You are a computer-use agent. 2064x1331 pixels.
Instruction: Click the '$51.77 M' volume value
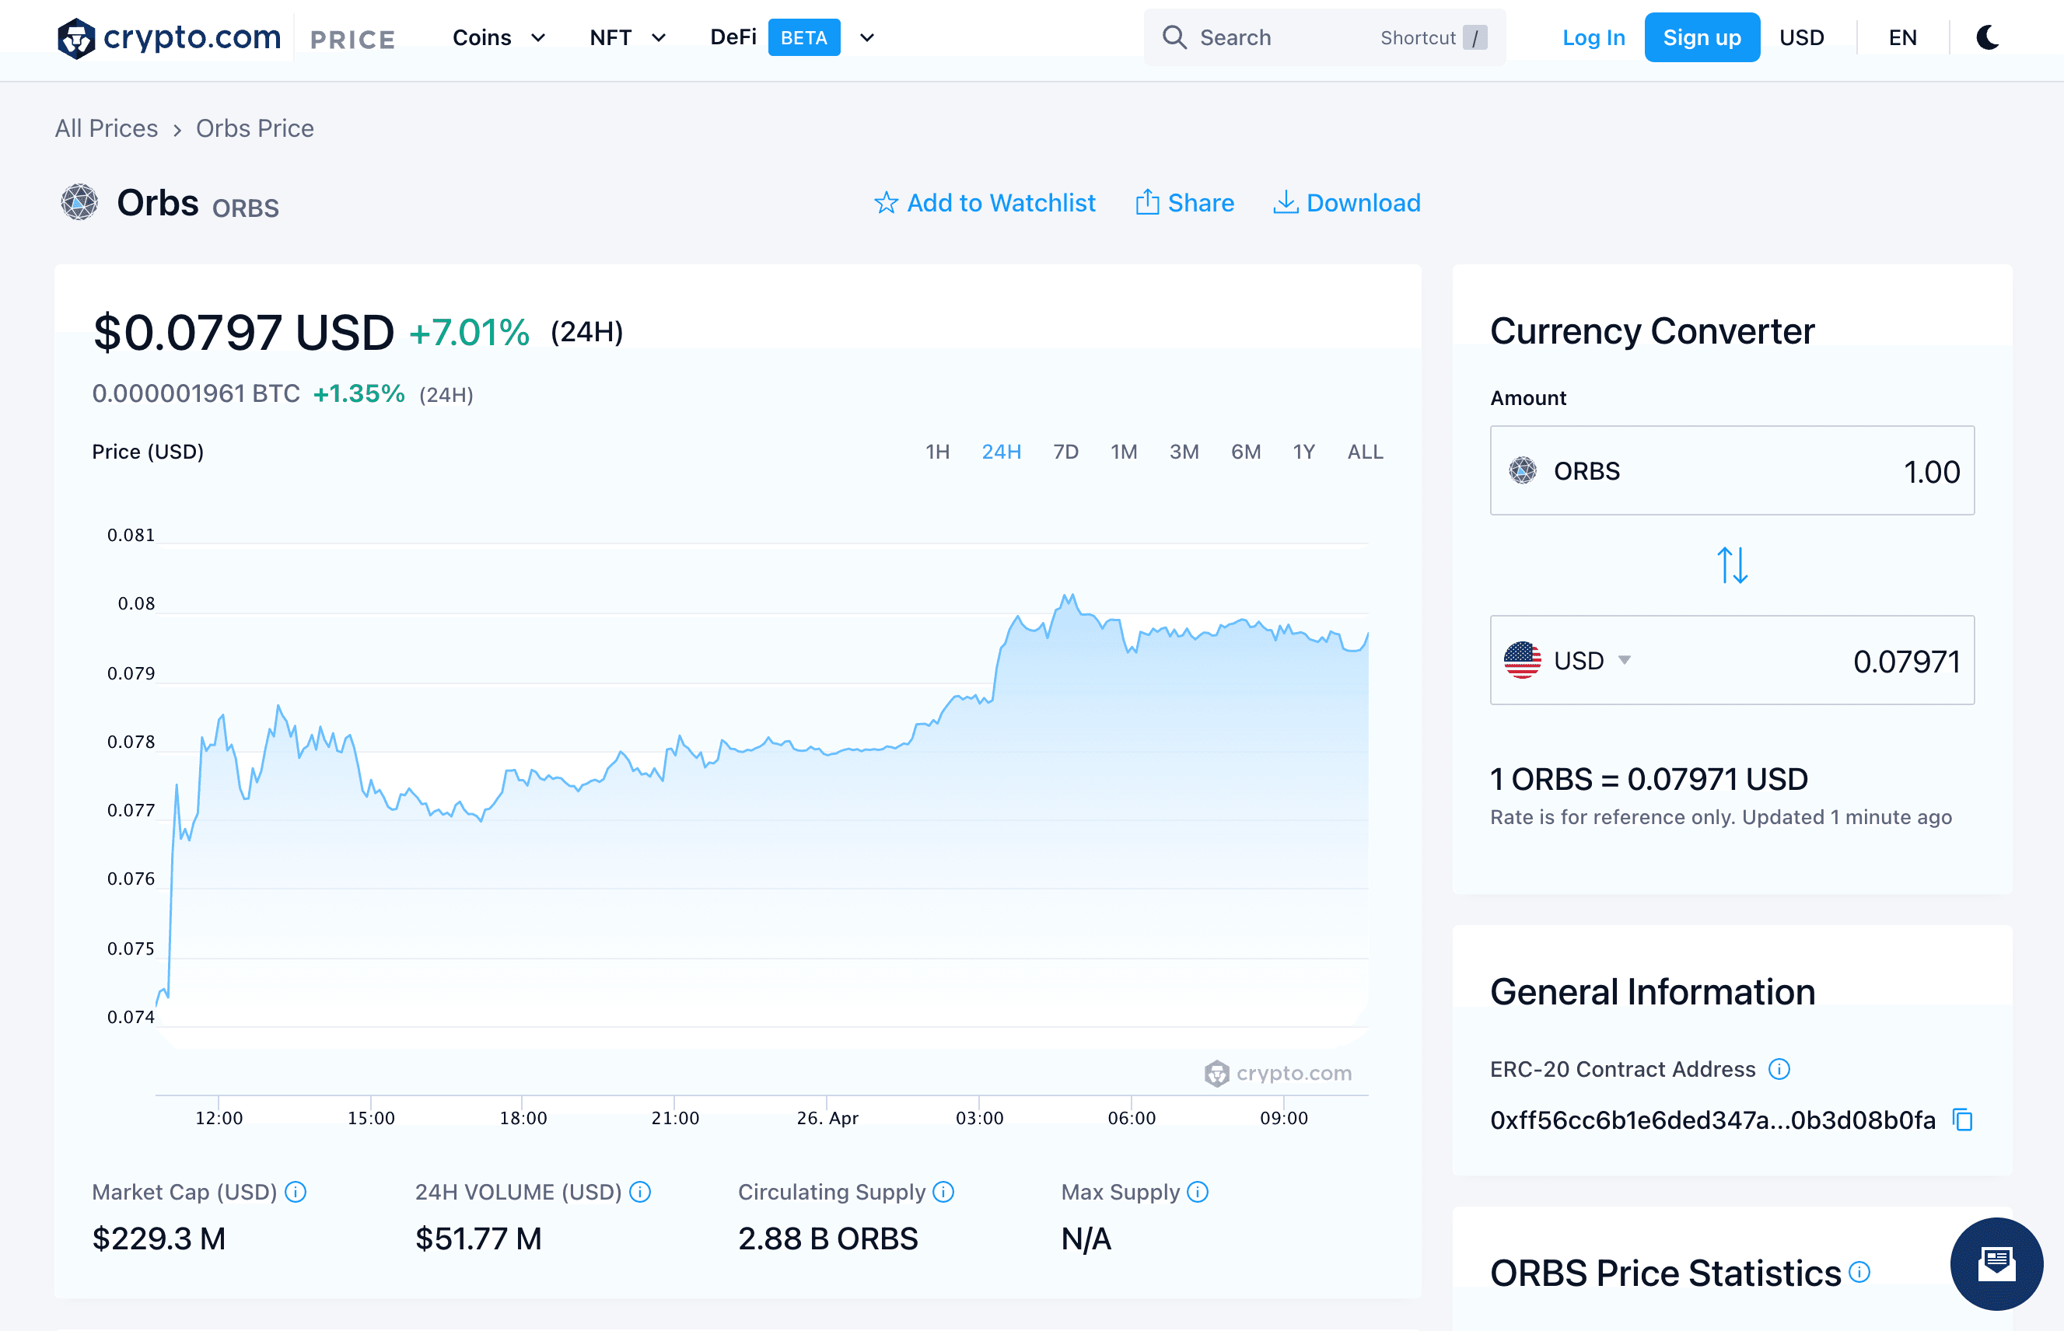[478, 1238]
